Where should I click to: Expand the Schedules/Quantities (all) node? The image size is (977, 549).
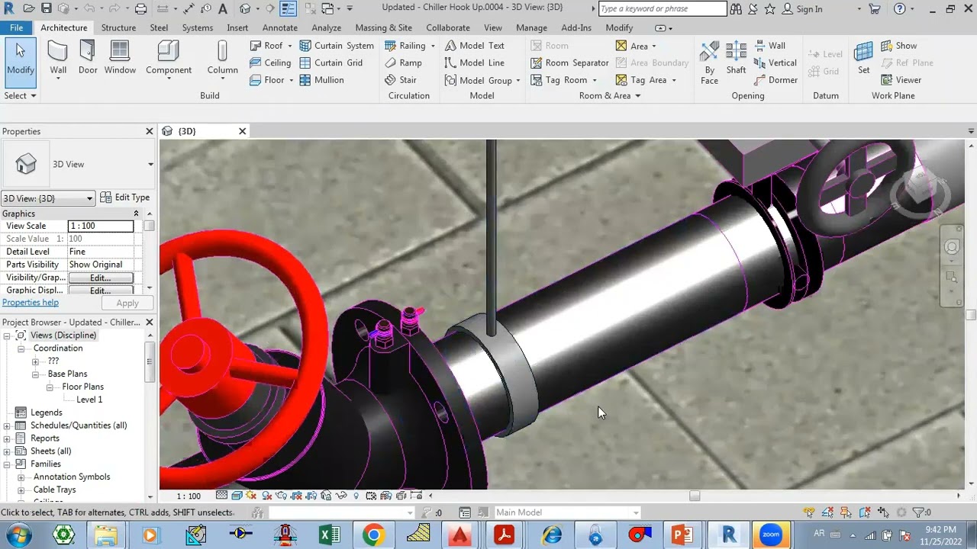[7, 425]
